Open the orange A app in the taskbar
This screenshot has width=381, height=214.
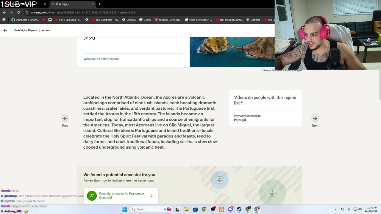[221, 209]
